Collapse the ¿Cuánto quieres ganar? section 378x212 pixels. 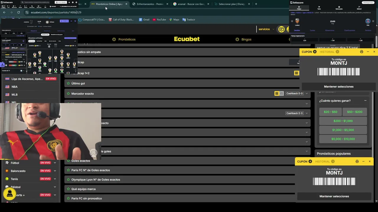[x=365, y=101]
